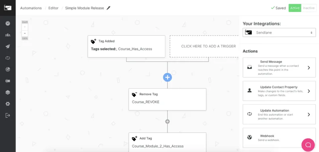Image resolution: width=319 pixels, height=152 pixels.
Task: Click the Webhook globe icon
Action: tap(250, 137)
